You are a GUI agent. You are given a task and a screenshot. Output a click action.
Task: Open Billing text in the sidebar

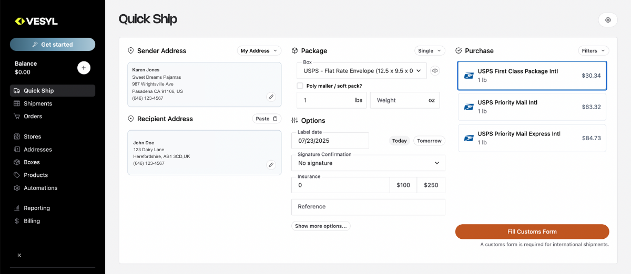click(x=32, y=221)
